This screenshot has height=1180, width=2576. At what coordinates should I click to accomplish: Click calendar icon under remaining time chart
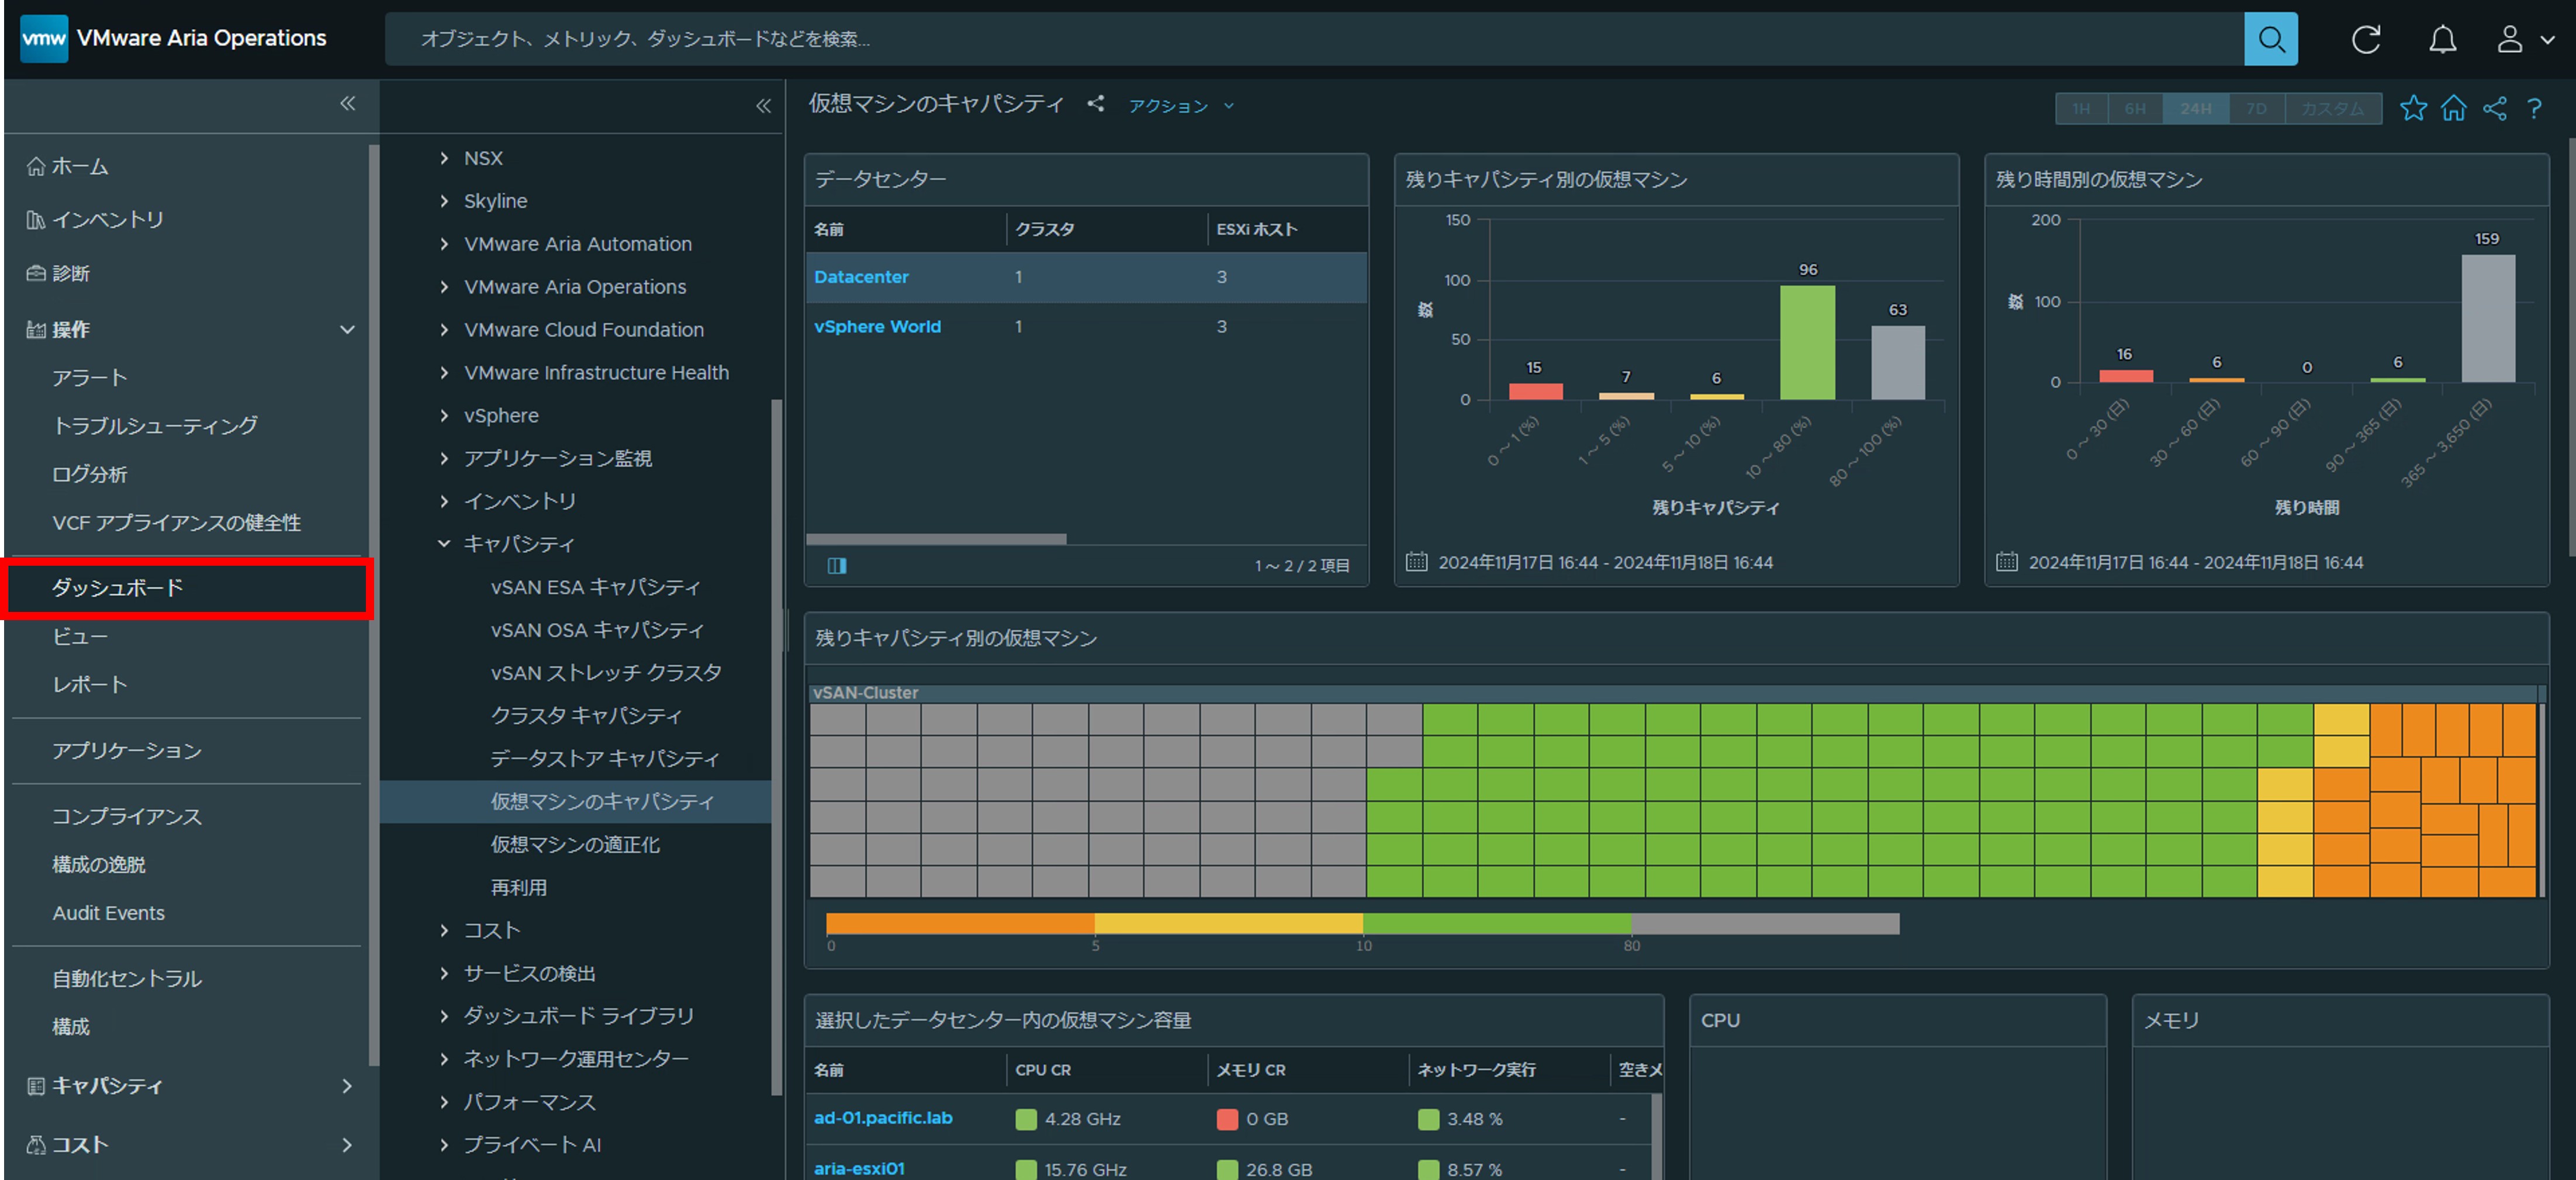2006,561
